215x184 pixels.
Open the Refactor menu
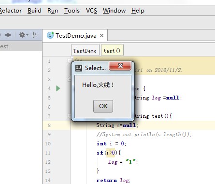11,11
